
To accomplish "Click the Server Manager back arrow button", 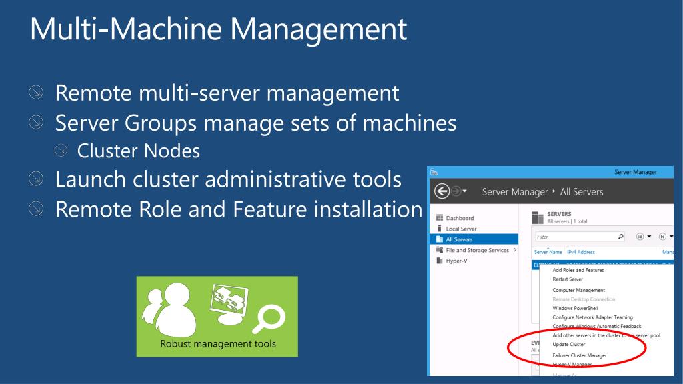I will point(442,191).
